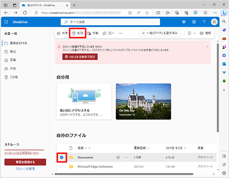The image size is (229, 178).
Task: Sort by the Name column header
Action: (84, 148)
